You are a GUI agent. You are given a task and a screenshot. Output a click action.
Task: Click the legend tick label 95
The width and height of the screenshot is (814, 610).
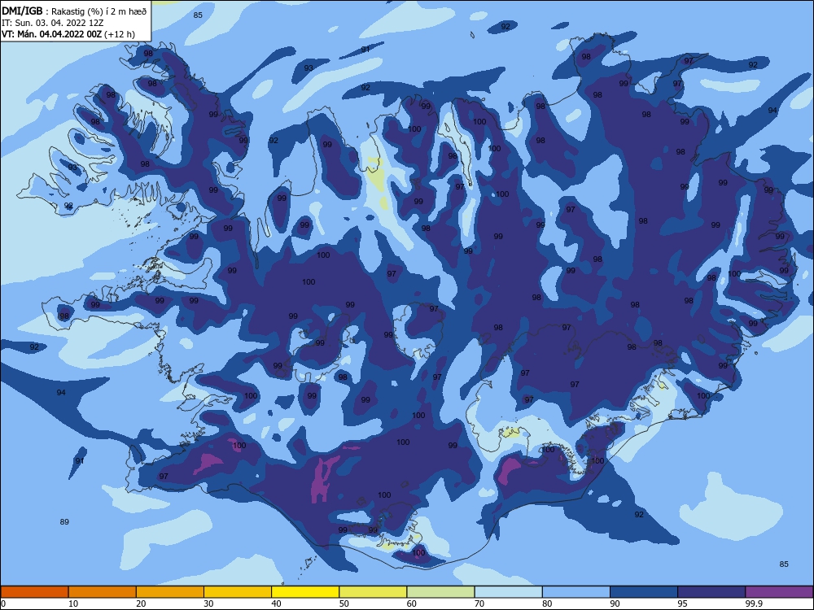tap(683, 603)
